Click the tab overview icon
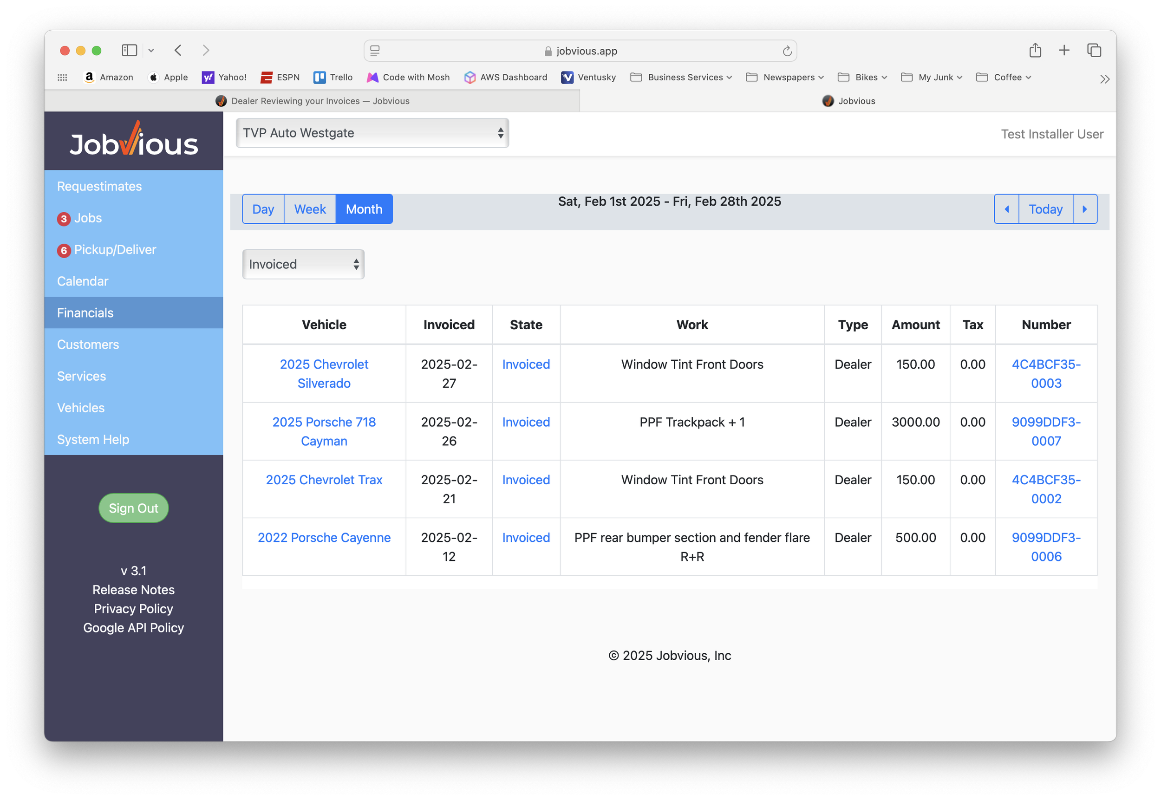 (x=1094, y=50)
